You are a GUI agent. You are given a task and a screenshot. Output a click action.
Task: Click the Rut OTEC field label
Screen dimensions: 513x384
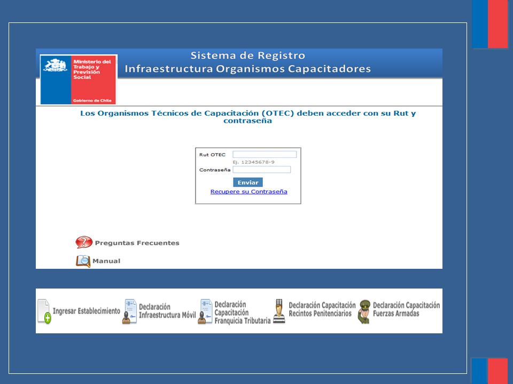pos(212,155)
